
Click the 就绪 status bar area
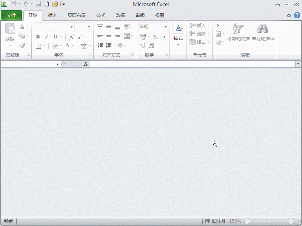8,221
